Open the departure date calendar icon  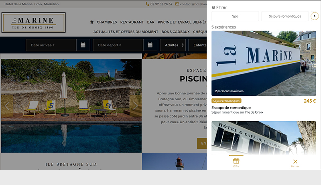click(150, 45)
